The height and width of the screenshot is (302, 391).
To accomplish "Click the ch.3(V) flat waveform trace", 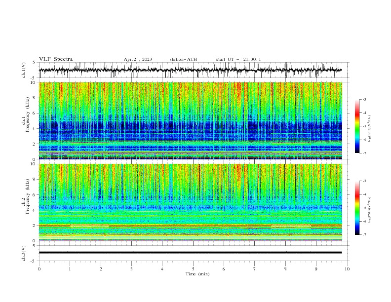I will point(190,253).
